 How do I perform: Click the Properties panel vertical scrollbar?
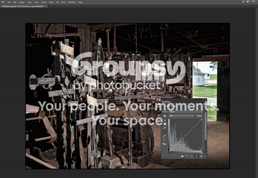click(206, 126)
